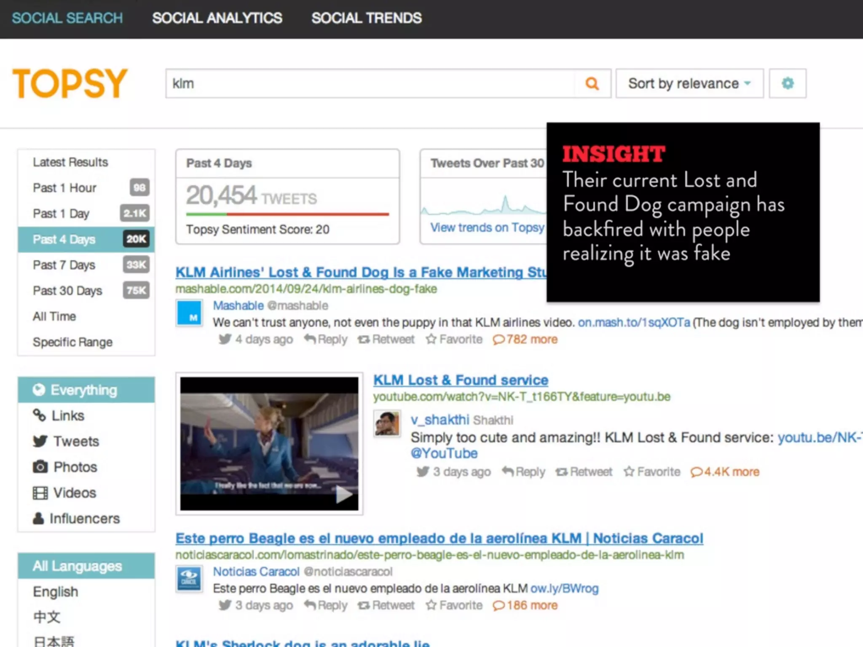This screenshot has height=647, width=863.
Task: Filter results by Influencers
Action: (86, 519)
